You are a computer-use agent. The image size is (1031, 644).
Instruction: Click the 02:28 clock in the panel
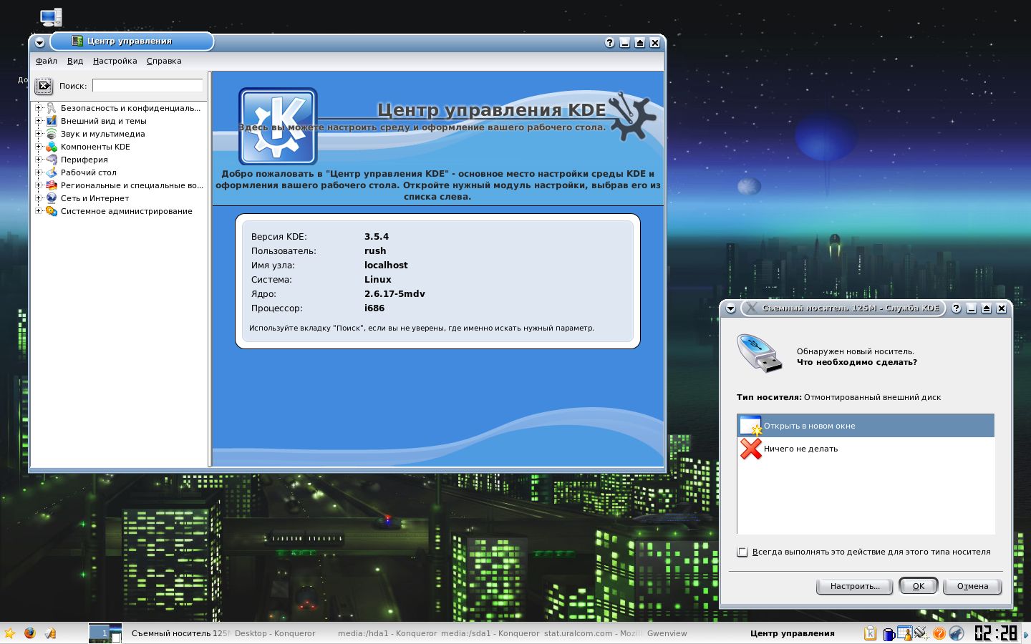tap(996, 633)
